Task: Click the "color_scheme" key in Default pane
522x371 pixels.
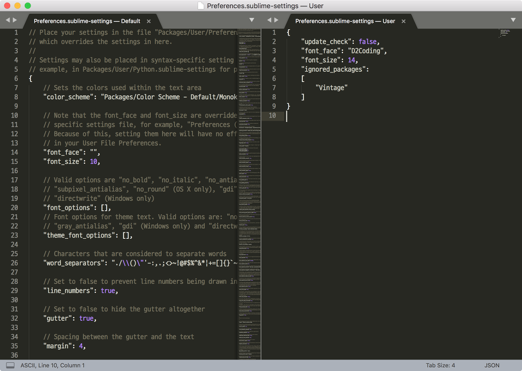Action: click(68, 97)
